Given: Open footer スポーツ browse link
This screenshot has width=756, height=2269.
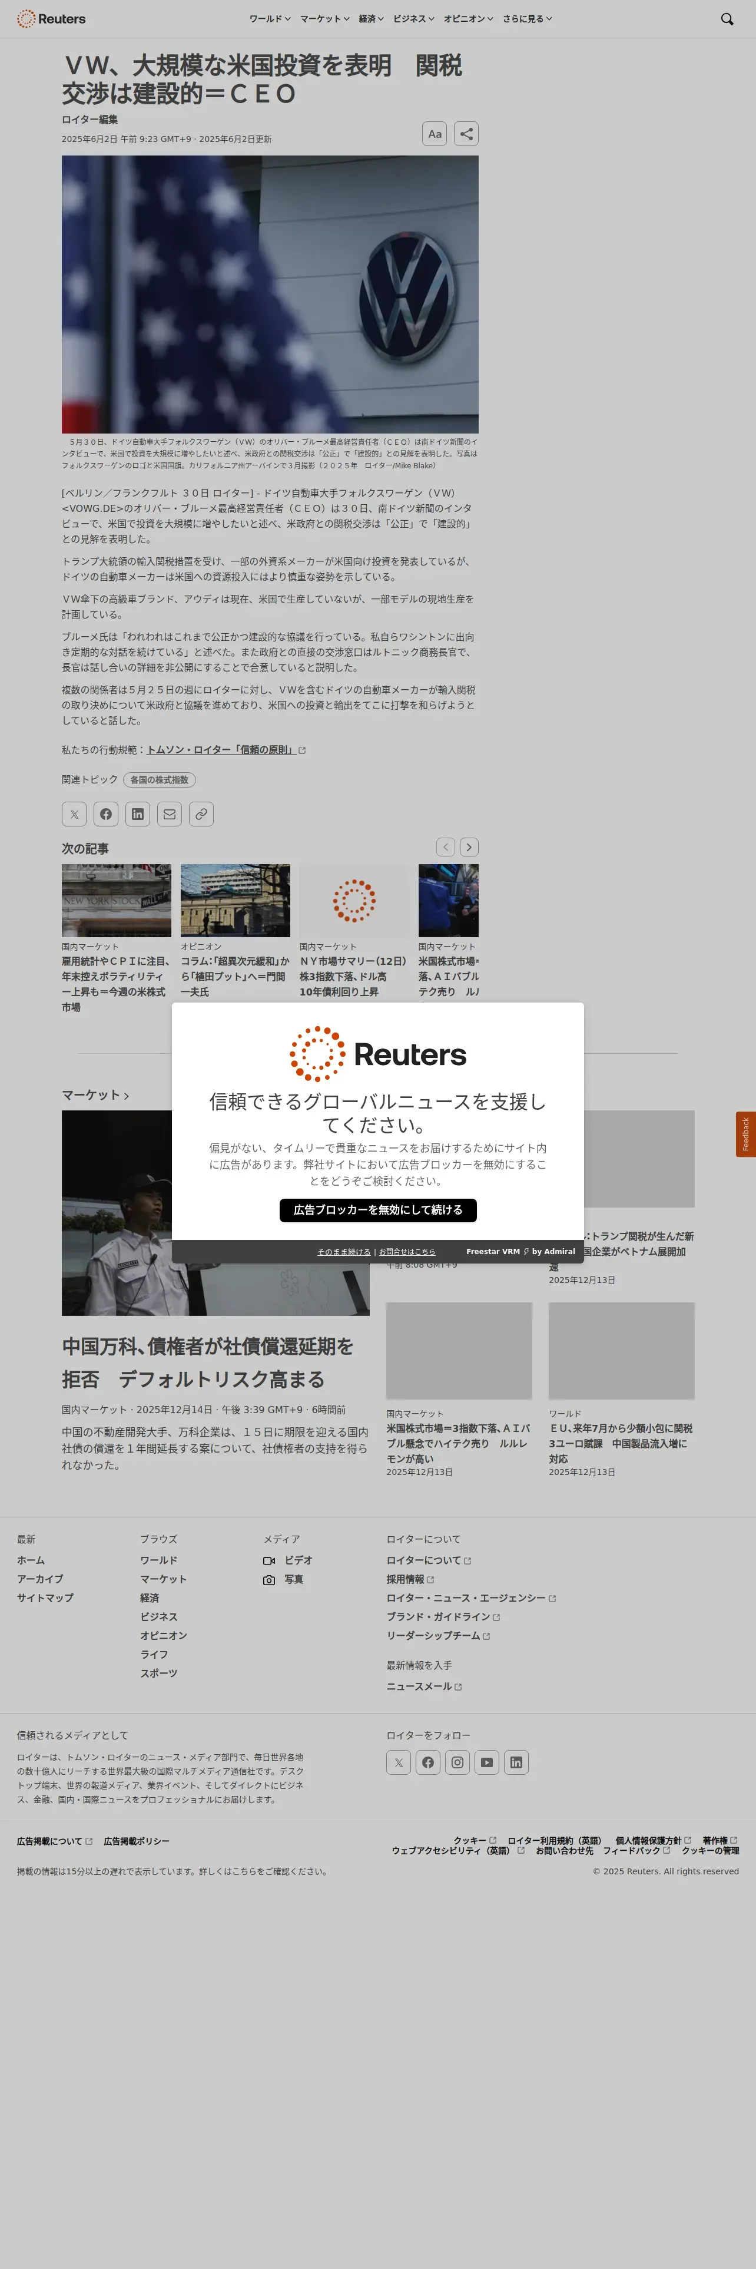Looking at the screenshot, I should [158, 1673].
